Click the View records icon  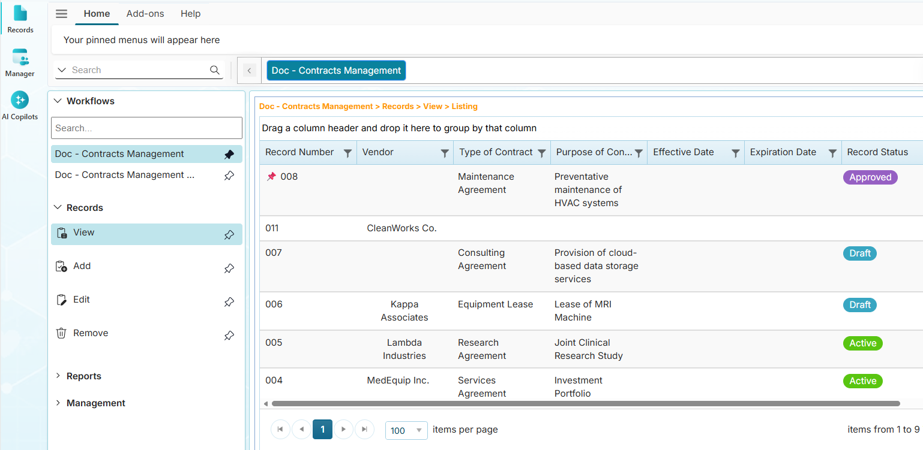tap(61, 232)
